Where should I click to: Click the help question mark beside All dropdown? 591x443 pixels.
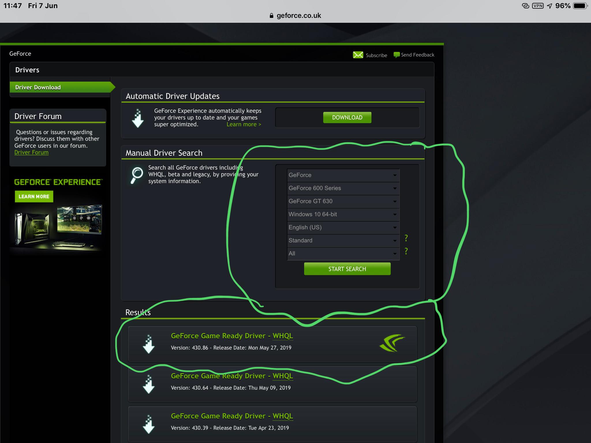coord(406,251)
